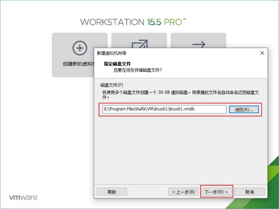The width and height of the screenshot is (279, 209).
Task: Cancel the wizard with 取消 button
Action: (x=250, y=192)
